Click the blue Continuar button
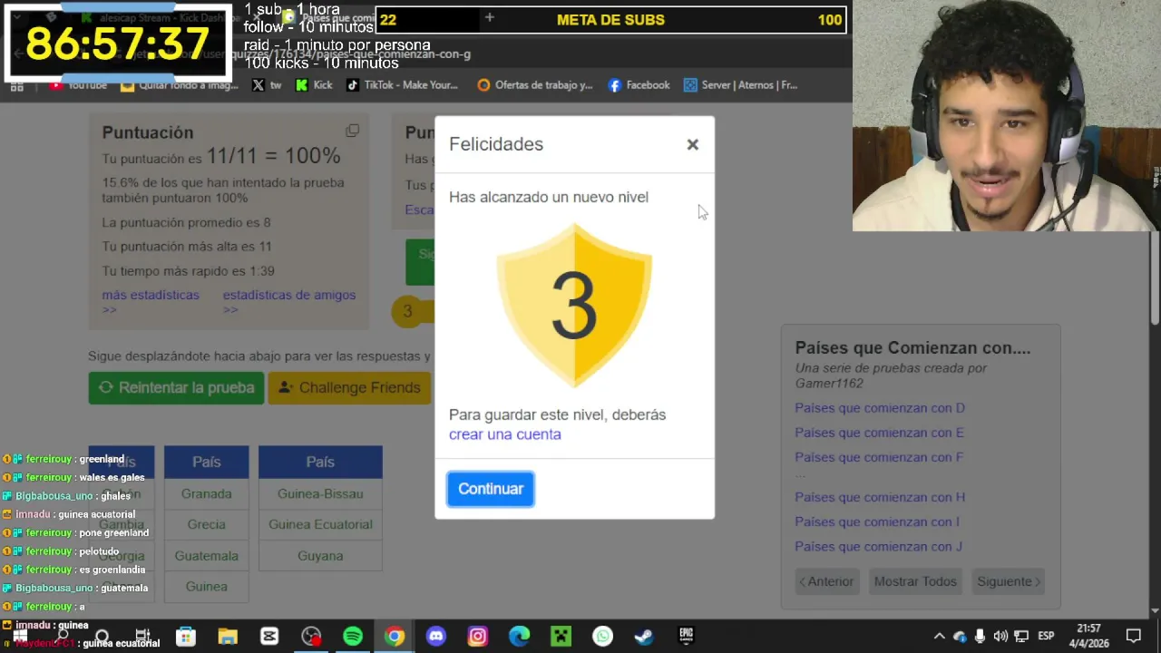The image size is (1161, 653). (491, 489)
